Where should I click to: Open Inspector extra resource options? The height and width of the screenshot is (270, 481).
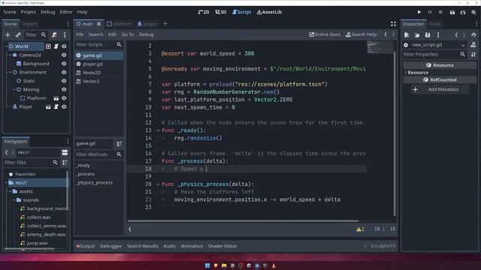pyautogui.click(x=438, y=35)
